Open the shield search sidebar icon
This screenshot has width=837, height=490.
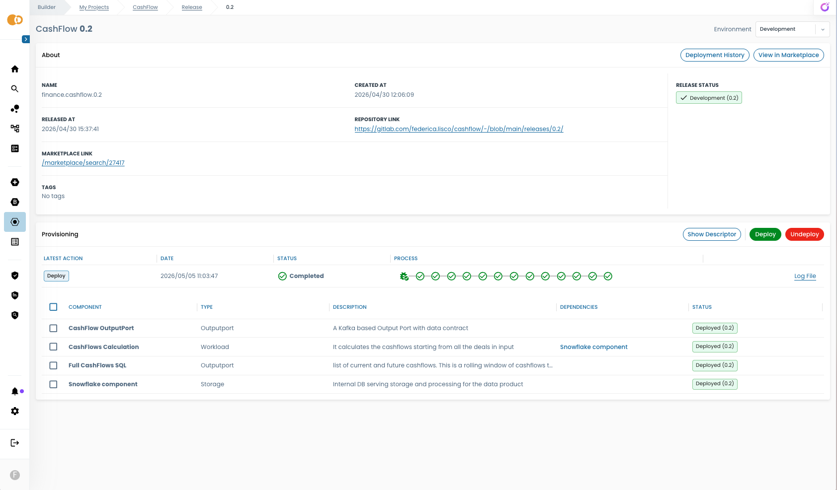[x=15, y=315]
